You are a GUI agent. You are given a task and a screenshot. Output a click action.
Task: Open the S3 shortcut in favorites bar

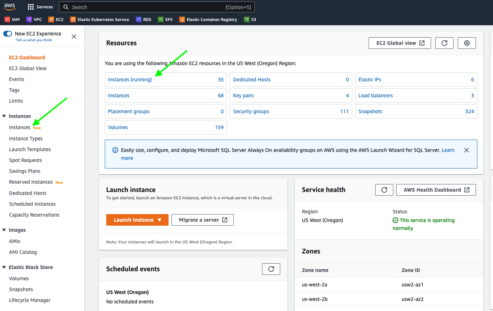[x=250, y=20]
